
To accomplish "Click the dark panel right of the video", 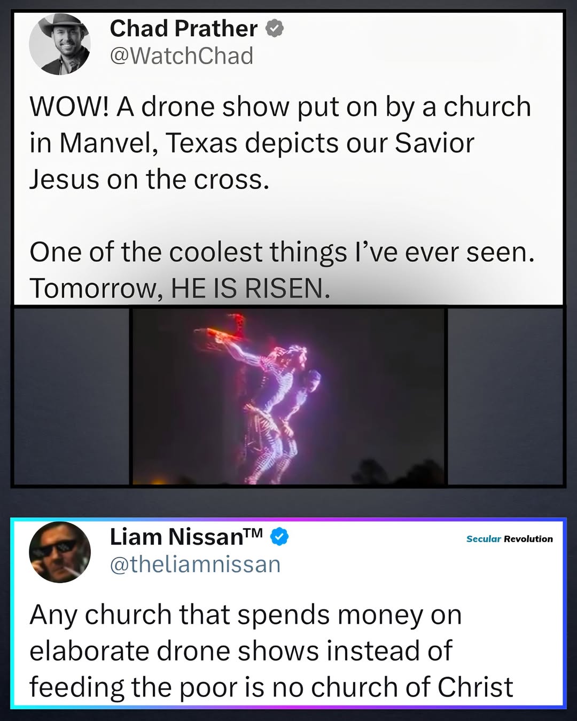I will [505, 396].
